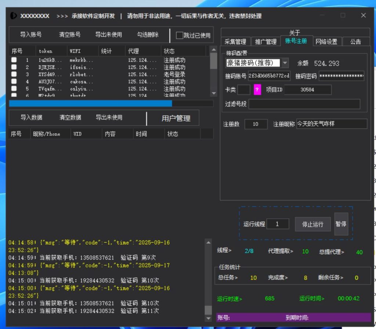Switch to the 采集管理 tab

click(x=235, y=41)
